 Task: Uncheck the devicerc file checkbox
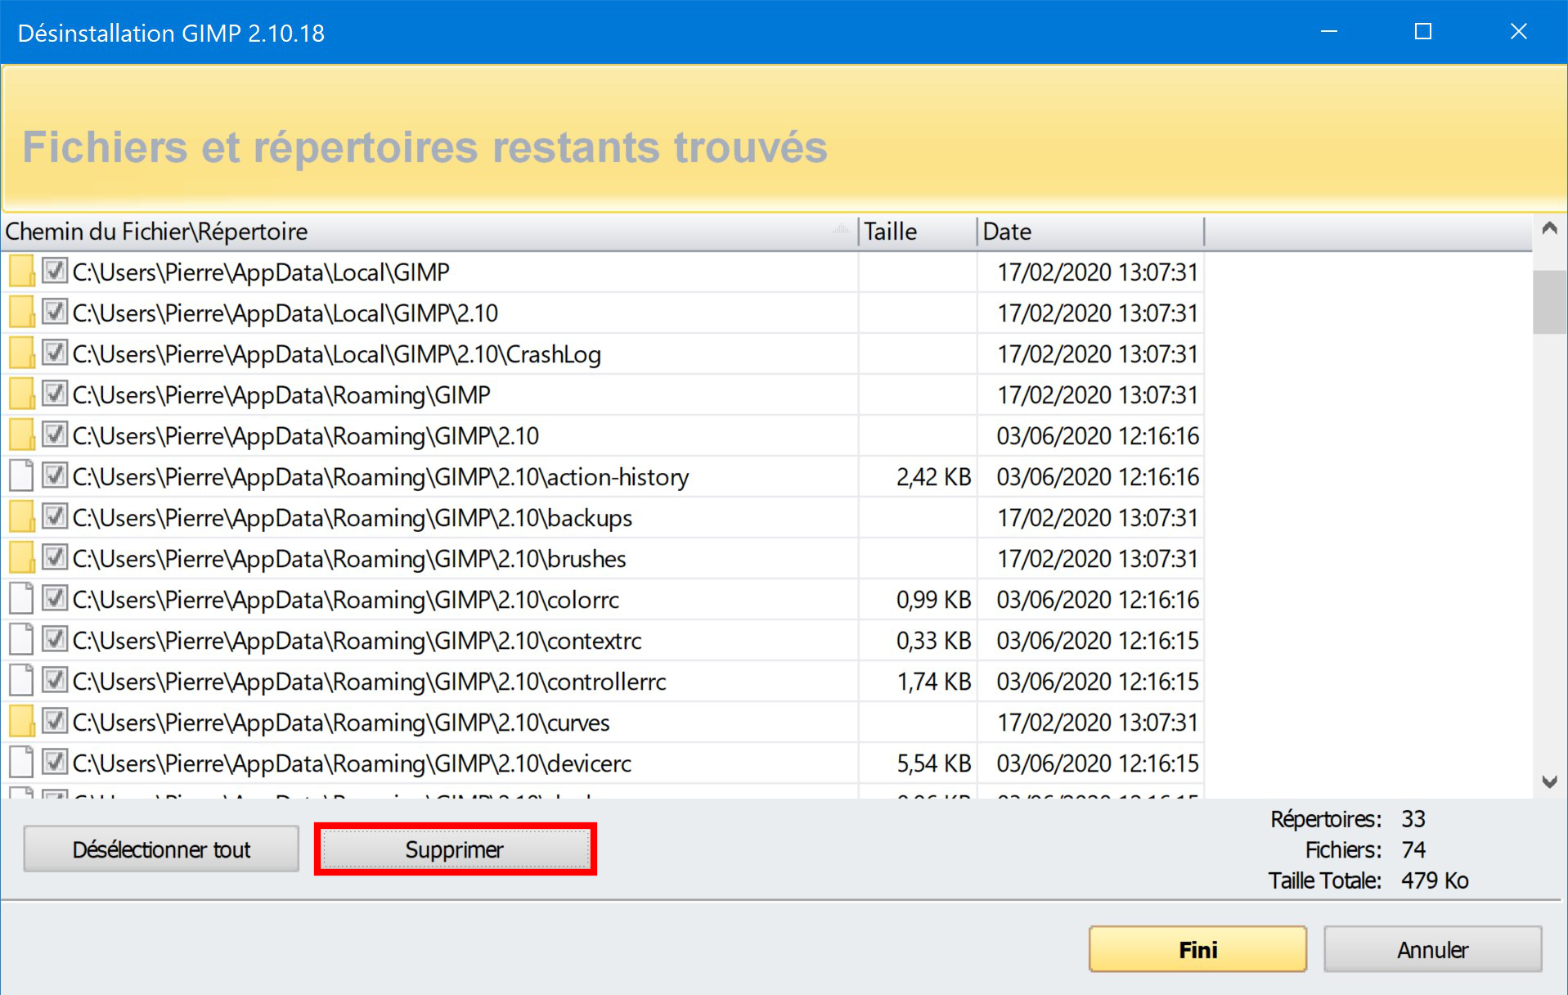pyautogui.click(x=55, y=762)
